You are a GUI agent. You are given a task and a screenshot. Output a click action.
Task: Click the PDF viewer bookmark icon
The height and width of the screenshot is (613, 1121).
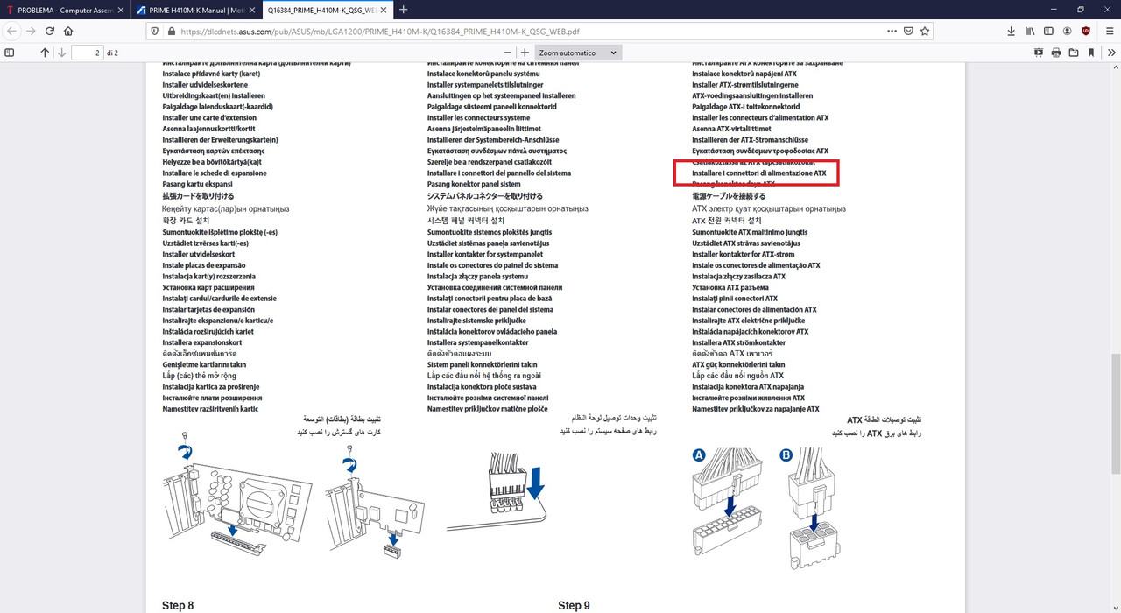click(1091, 53)
